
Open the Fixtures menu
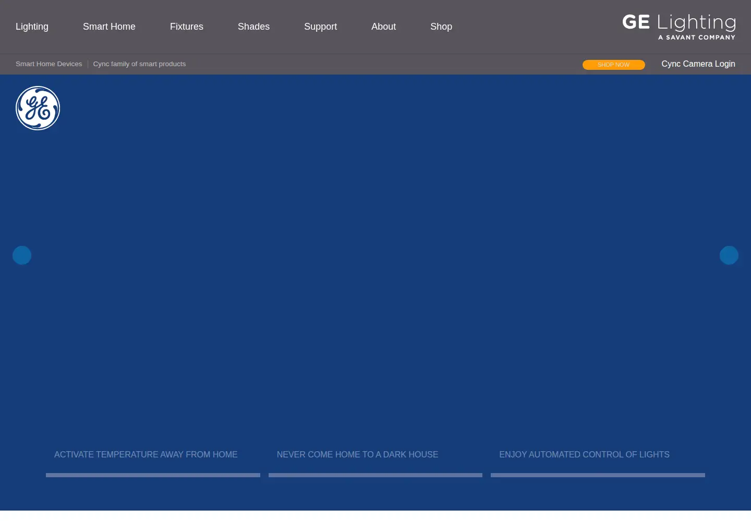187,27
